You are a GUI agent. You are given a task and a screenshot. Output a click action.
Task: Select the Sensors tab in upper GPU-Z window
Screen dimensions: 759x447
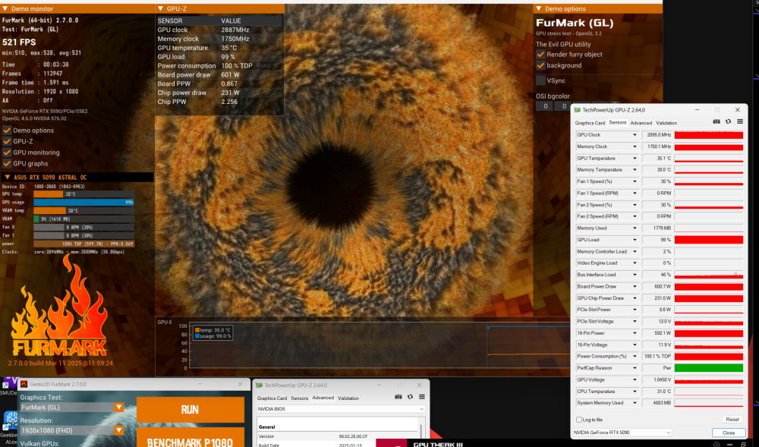click(x=617, y=122)
